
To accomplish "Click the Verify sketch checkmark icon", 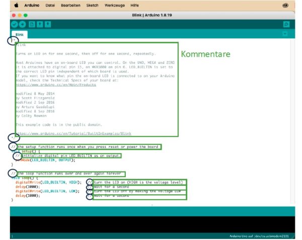I will (x=14, y=24).
